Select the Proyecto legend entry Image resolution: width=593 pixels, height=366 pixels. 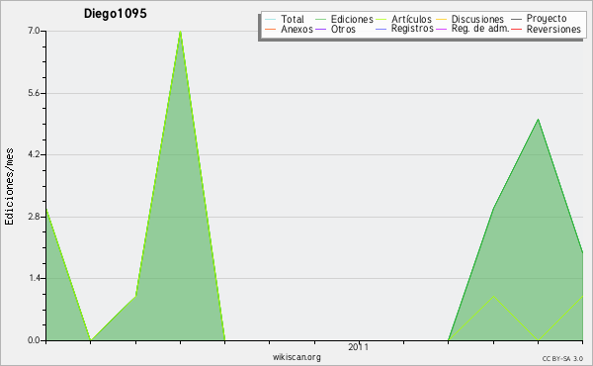click(539, 19)
